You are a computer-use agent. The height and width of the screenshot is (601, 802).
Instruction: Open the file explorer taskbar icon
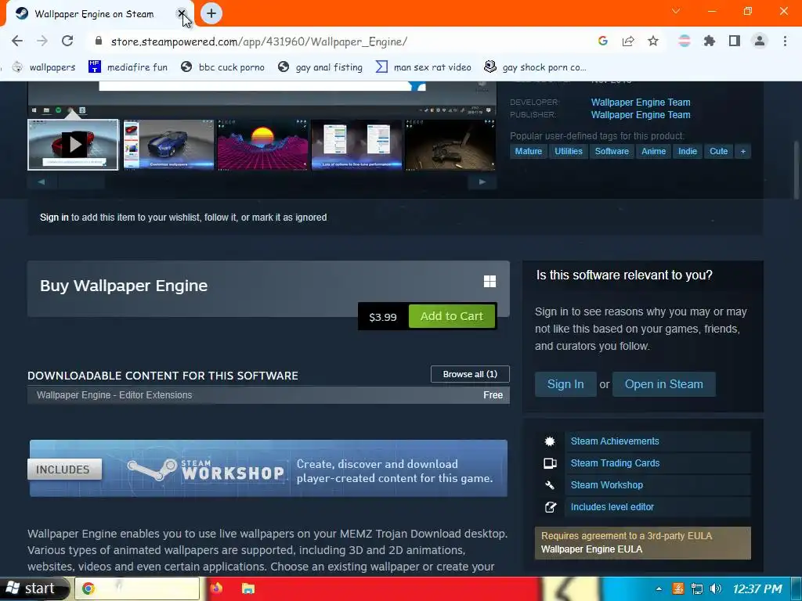[248, 588]
